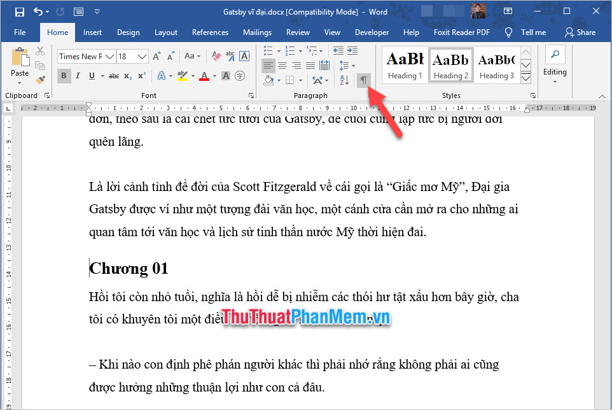Apply the Heading 1 style
612x410 pixels.
click(x=405, y=66)
